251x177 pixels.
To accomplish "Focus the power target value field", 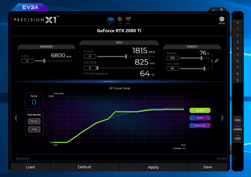I will coord(172,58).
